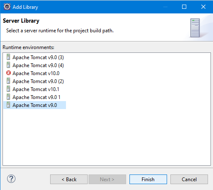Cancel the Add Library dialog
Screen dimensions: 213x190
click(x=189, y=180)
